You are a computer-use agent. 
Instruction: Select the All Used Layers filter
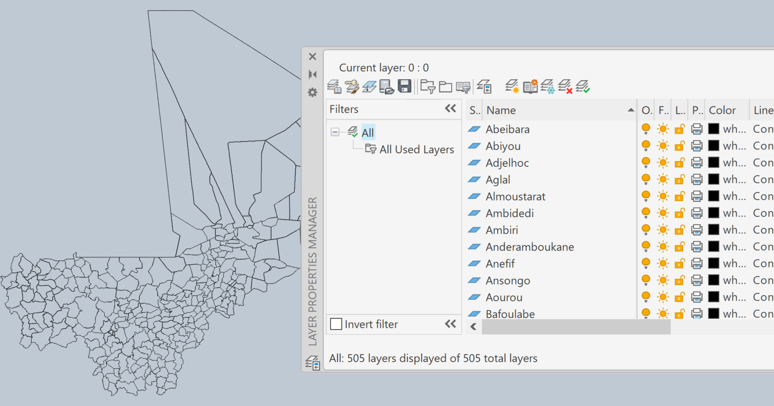click(416, 149)
